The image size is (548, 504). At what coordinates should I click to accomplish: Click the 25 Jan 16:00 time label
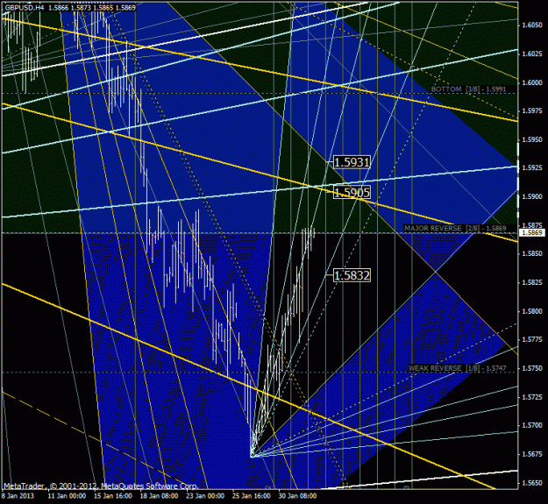point(252,496)
